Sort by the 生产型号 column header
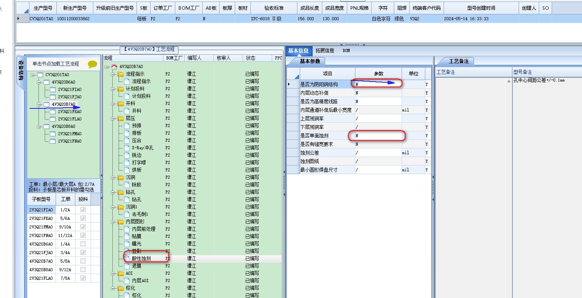 pyautogui.click(x=43, y=8)
